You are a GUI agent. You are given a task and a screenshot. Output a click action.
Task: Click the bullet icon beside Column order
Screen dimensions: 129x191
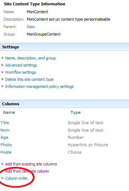(2, 178)
